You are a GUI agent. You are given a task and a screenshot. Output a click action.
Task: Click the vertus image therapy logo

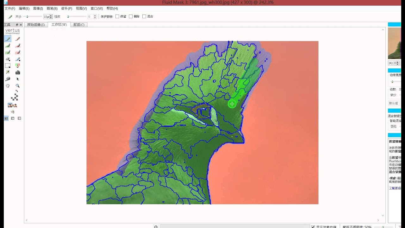(13, 31)
